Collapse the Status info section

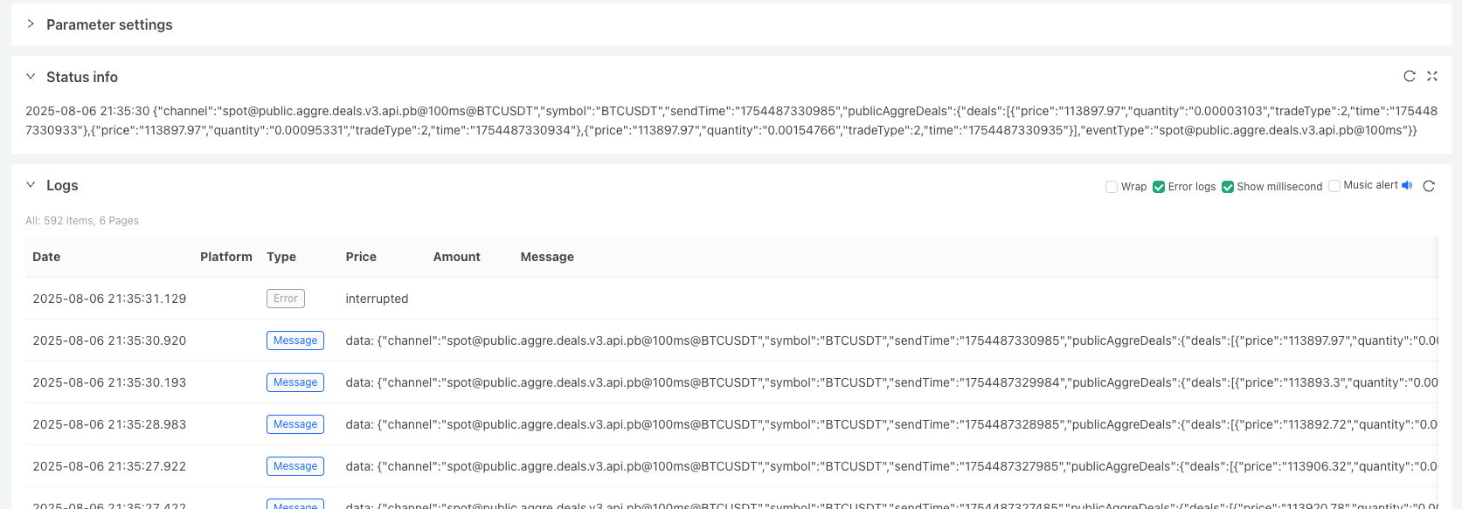click(31, 76)
